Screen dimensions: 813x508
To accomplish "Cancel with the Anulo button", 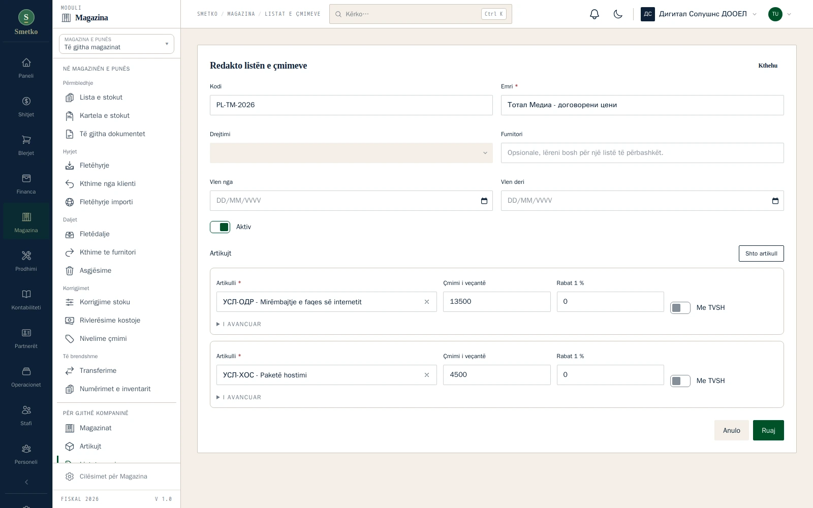I will click(731, 430).
